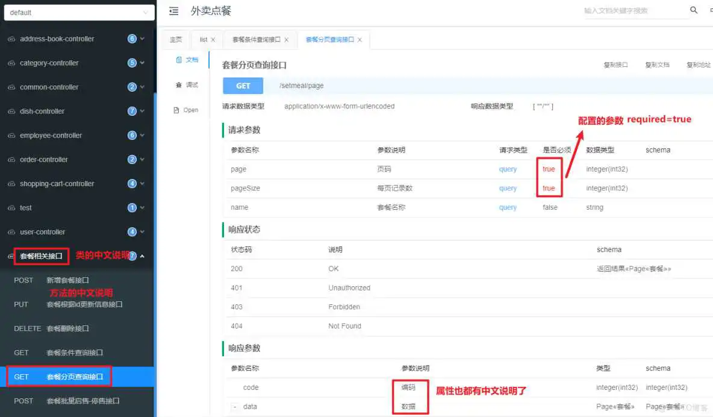Click the search magnifier icon

693,10
